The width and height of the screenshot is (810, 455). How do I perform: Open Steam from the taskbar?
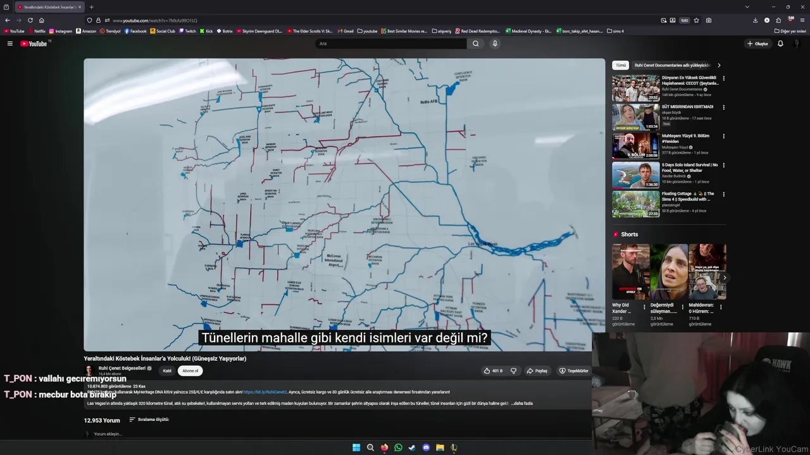click(x=412, y=447)
